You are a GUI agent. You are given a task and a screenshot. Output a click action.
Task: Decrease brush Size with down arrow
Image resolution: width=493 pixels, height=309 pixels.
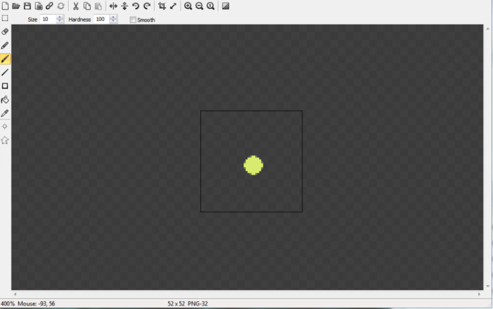coord(59,21)
